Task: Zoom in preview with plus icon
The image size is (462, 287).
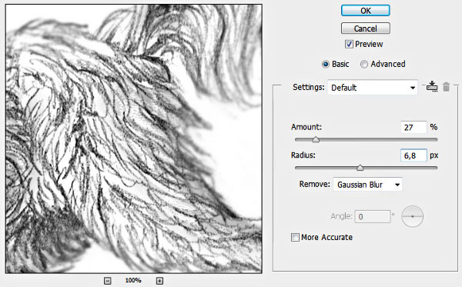Action: pos(159,281)
